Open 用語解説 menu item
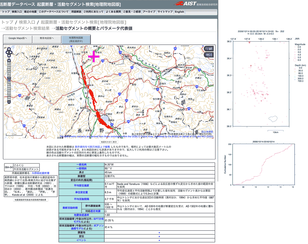This screenshot has width=308, height=244. (x=76, y=12)
